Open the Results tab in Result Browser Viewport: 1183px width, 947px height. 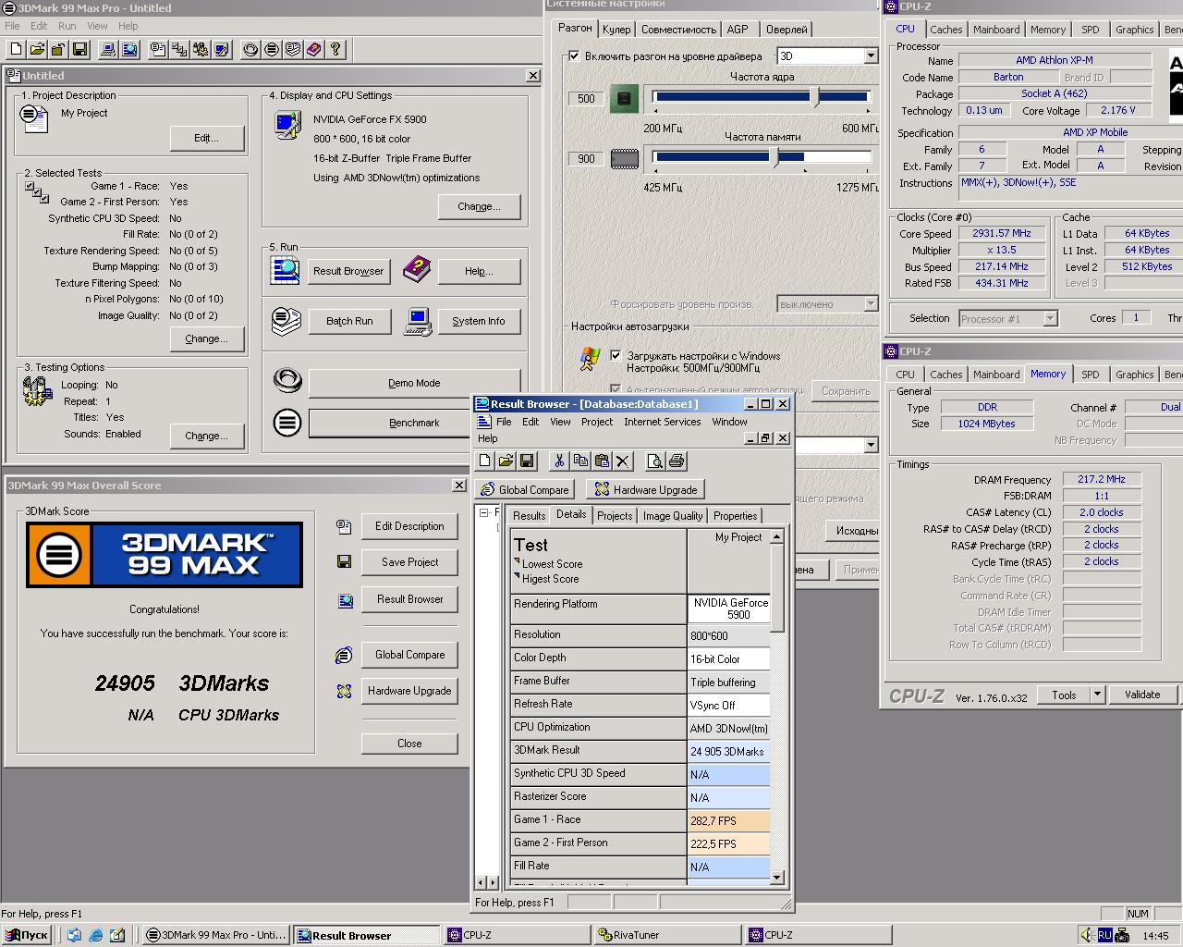[x=529, y=516]
